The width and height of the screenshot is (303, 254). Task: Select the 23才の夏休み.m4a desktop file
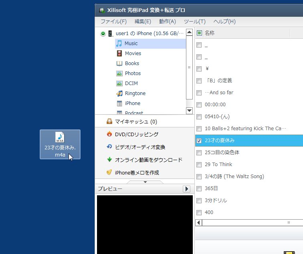60,145
